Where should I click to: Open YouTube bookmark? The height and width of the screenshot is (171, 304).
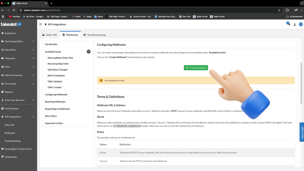[x=14, y=16]
